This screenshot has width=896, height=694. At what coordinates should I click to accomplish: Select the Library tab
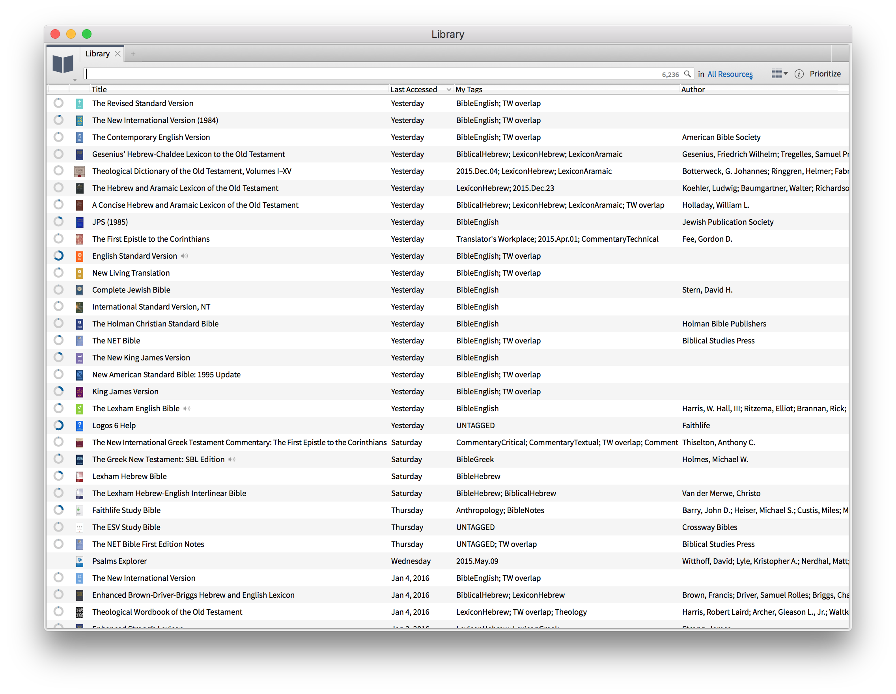pos(98,54)
